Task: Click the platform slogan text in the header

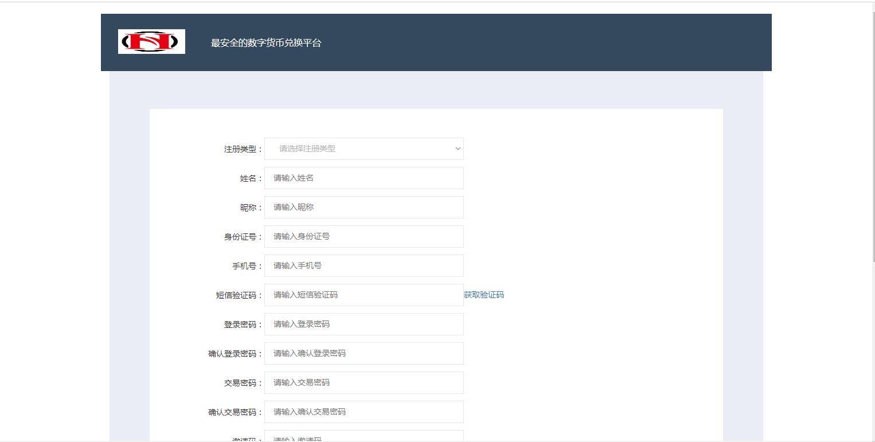Action: (265, 42)
